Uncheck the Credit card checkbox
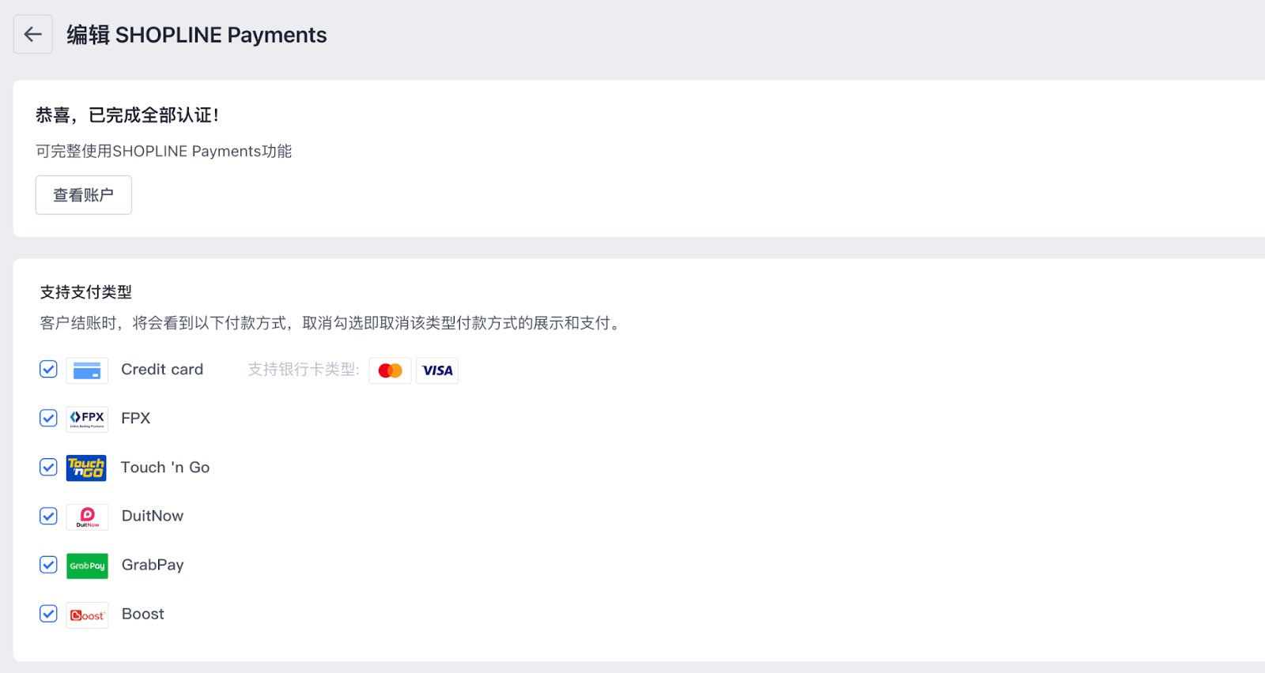 point(48,370)
